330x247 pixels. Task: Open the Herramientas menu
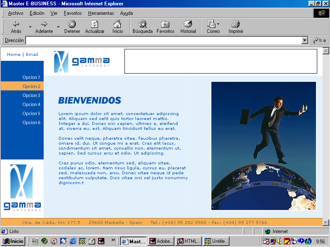coord(101,13)
